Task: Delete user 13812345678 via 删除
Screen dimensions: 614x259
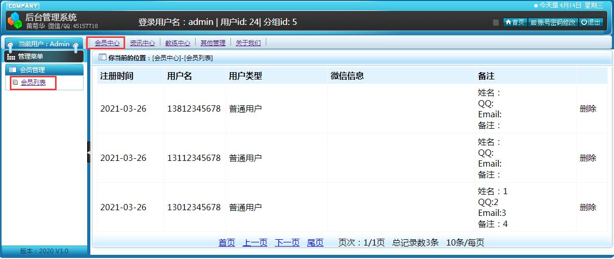Action: tap(588, 109)
